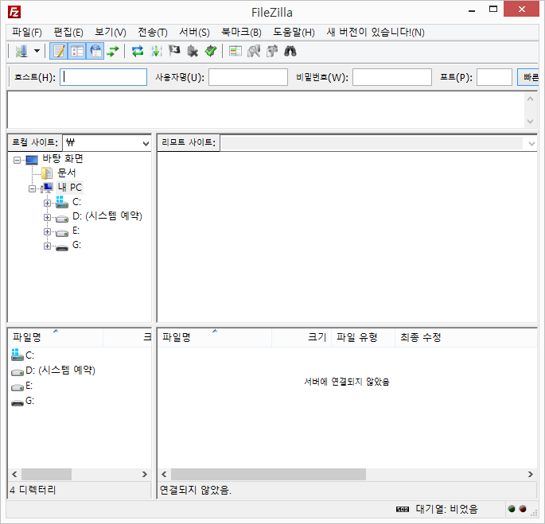The width and height of the screenshot is (545, 524).
Task: Toggle transfer queue display
Action: [x=113, y=52]
